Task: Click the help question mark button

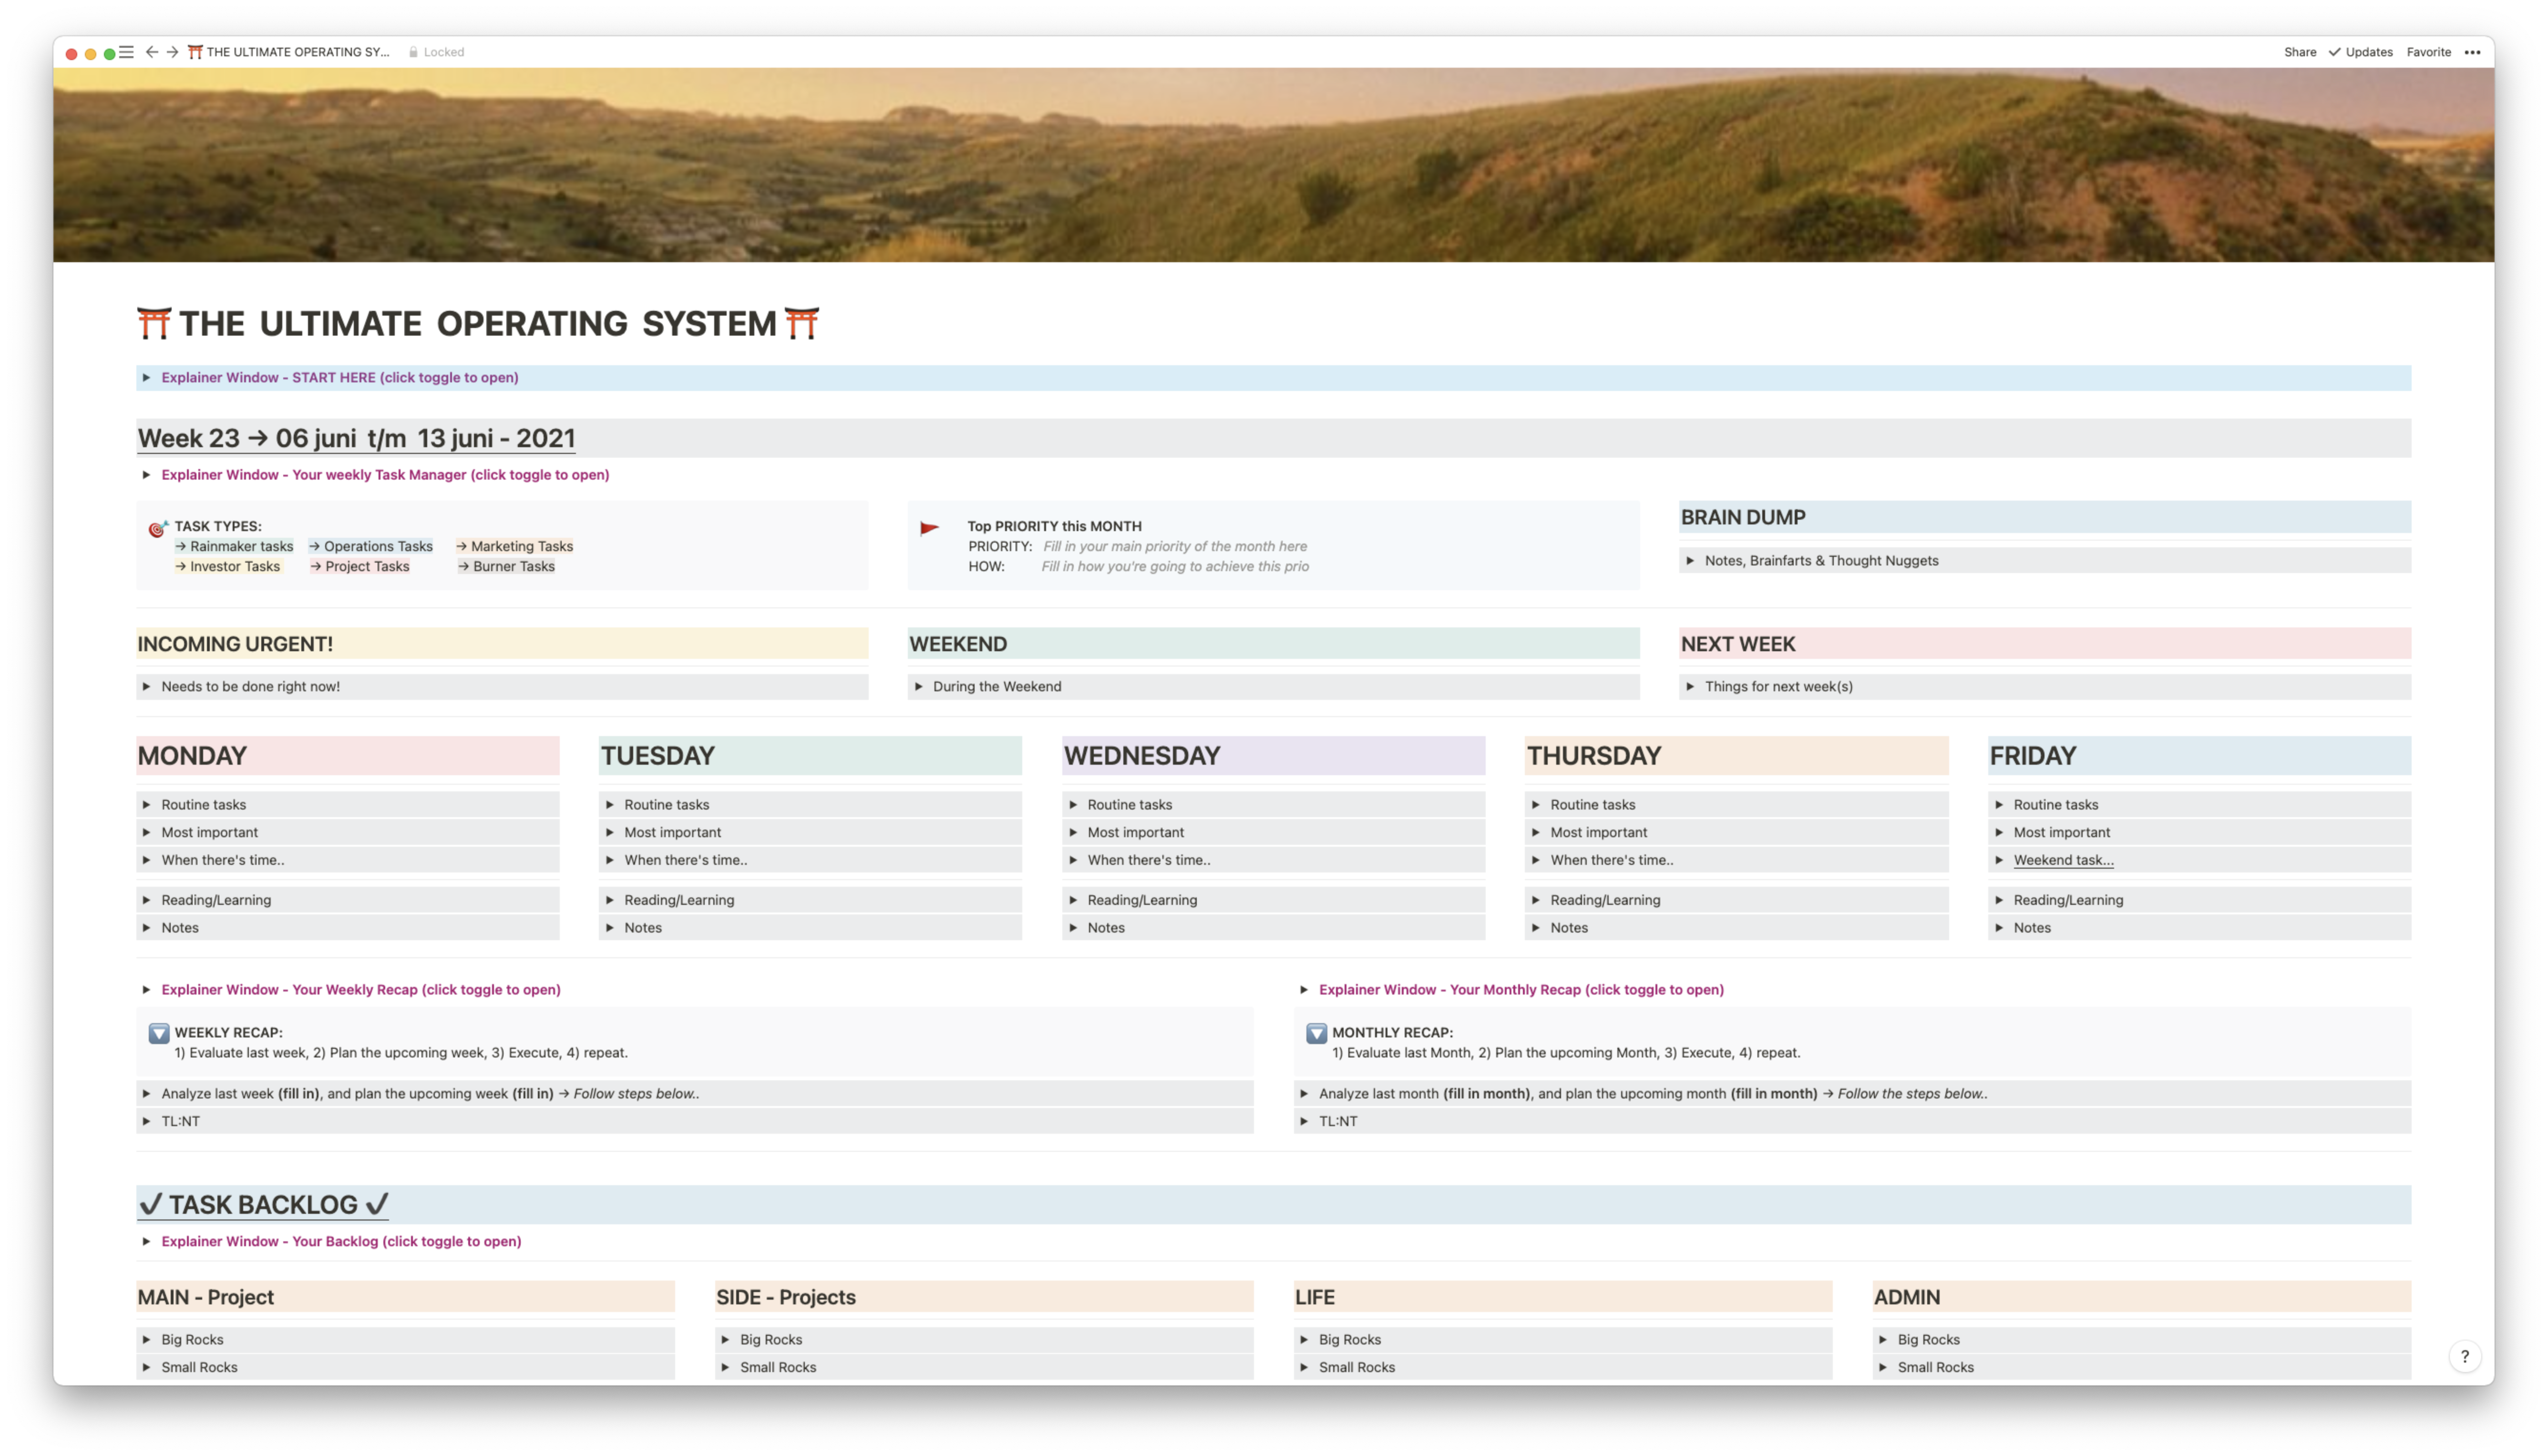Action: click(x=2464, y=1356)
